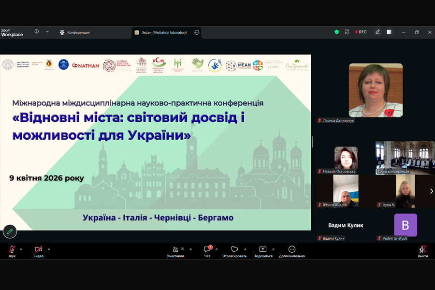Expand audio options arrow next to Звук
435x290 pixels.
21,249
